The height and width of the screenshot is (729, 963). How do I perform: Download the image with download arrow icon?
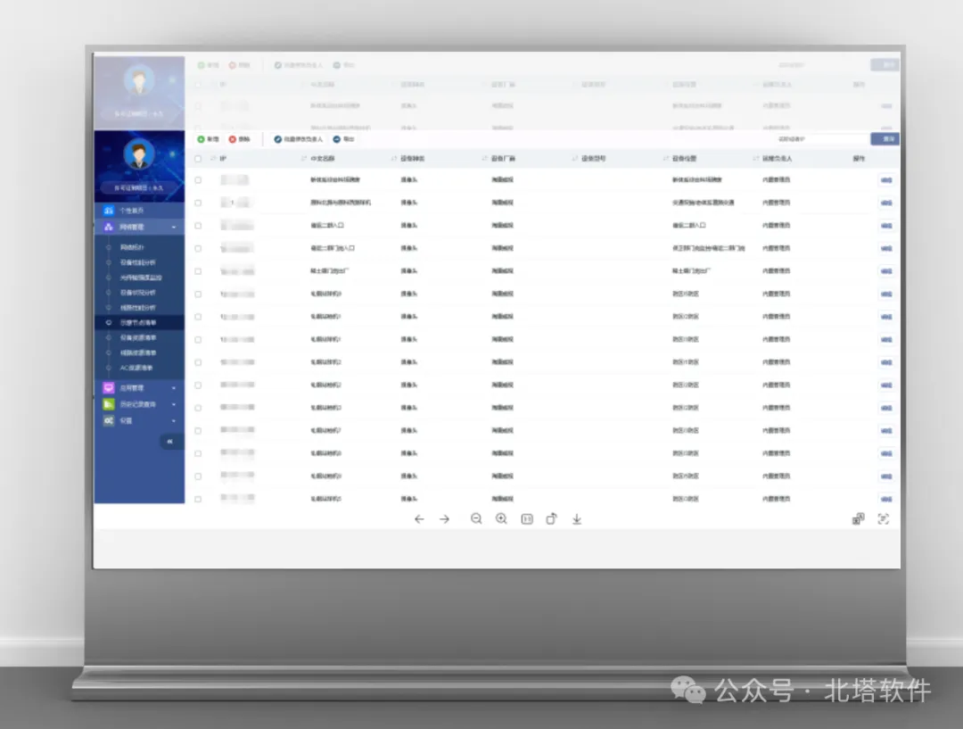point(577,519)
